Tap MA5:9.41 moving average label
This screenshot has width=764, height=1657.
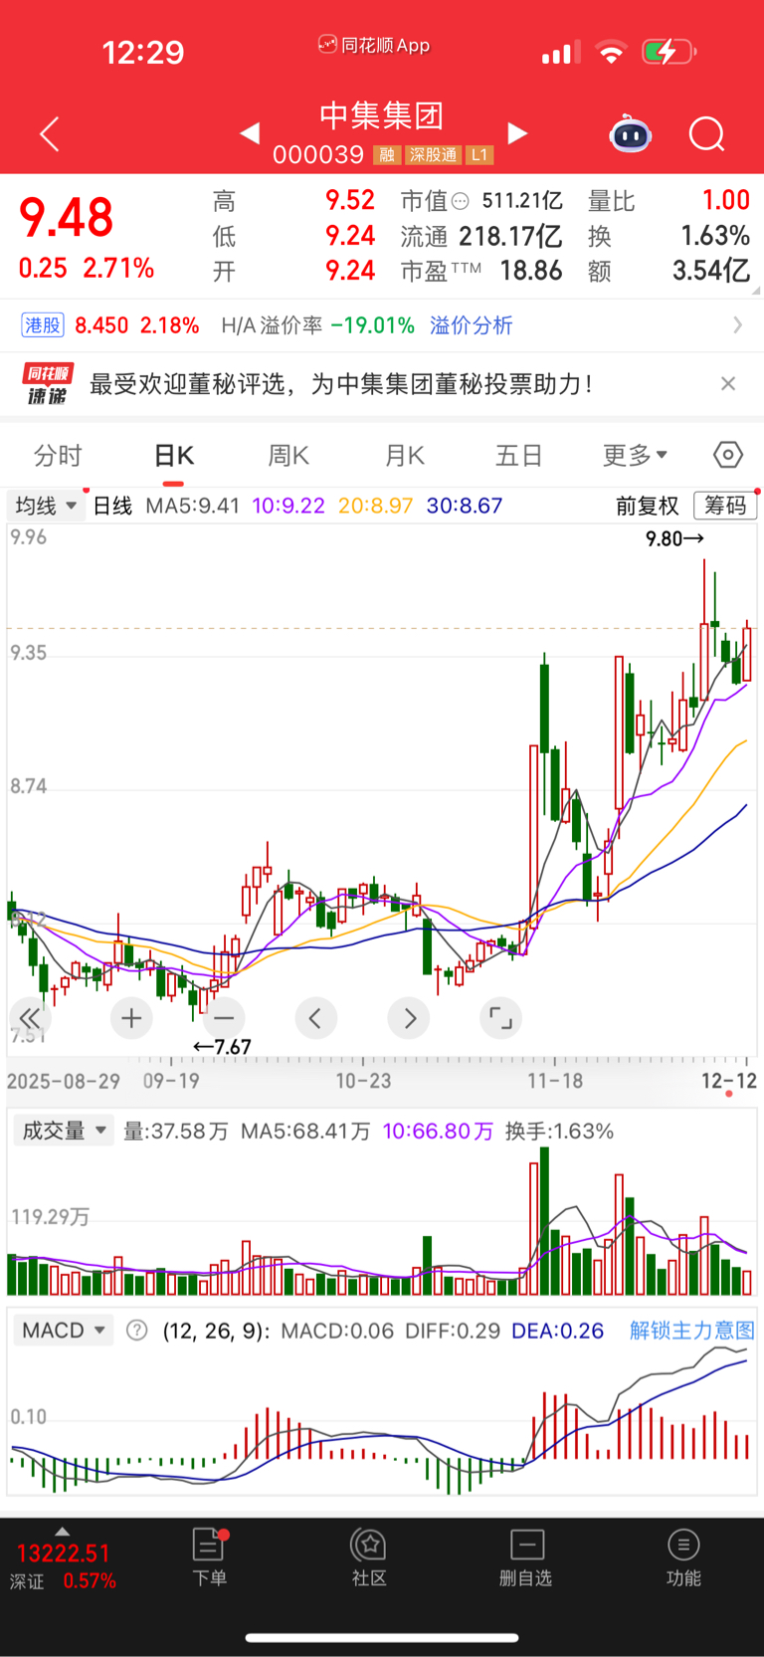(x=193, y=506)
